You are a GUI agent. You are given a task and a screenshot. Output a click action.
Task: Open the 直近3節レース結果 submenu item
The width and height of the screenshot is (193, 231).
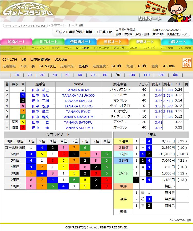(x=126, y=48)
